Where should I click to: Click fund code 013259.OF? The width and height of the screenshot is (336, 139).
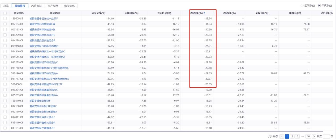[17, 62]
